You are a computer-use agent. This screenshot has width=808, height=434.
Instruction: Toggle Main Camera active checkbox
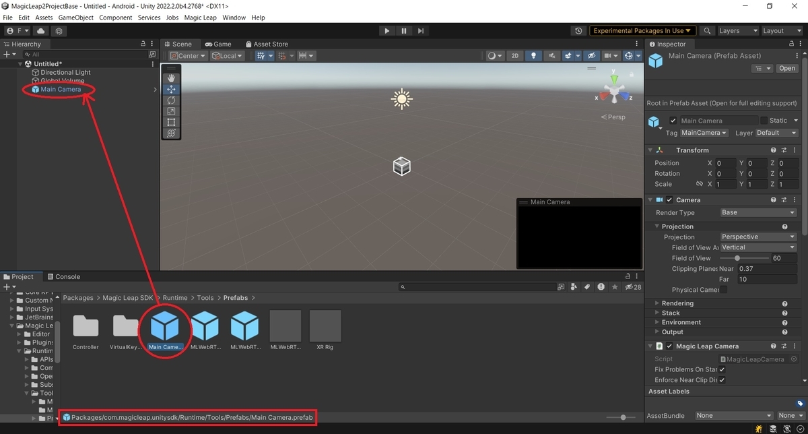point(673,121)
